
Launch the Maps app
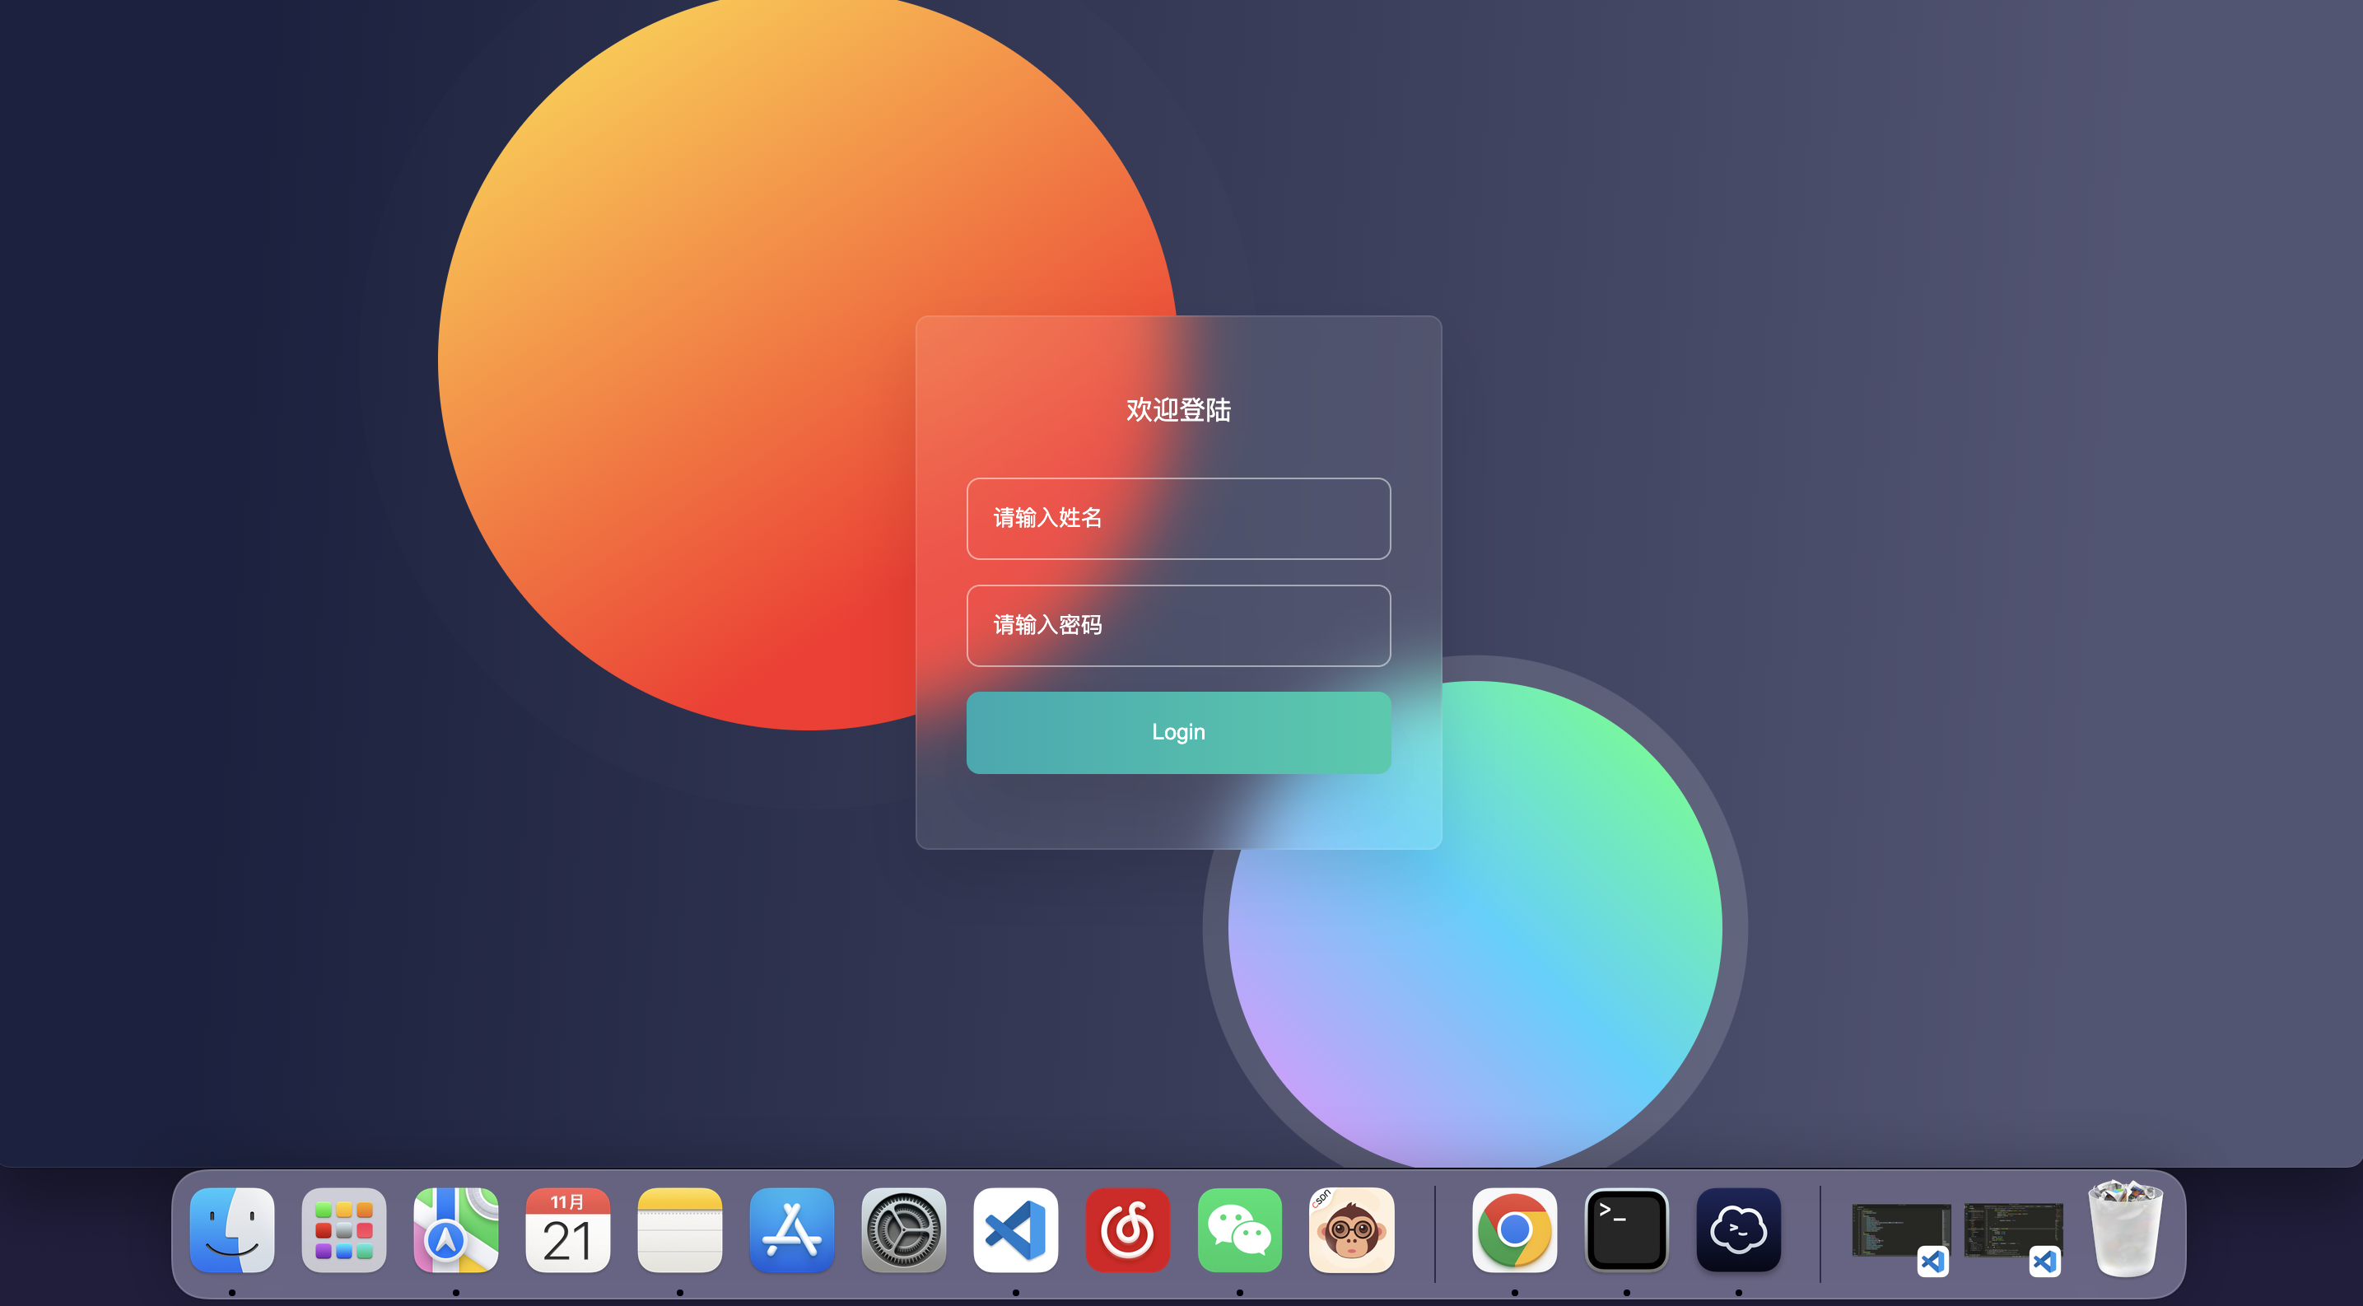tap(456, 1230)
